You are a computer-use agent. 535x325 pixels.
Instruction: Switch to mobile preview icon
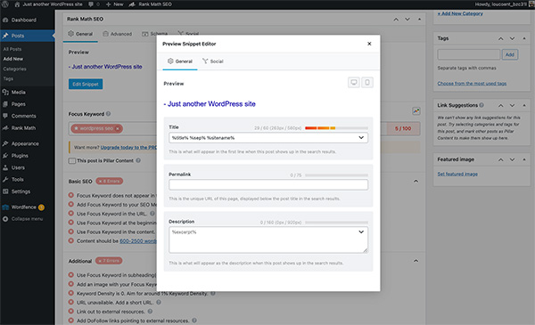point(367,83)
